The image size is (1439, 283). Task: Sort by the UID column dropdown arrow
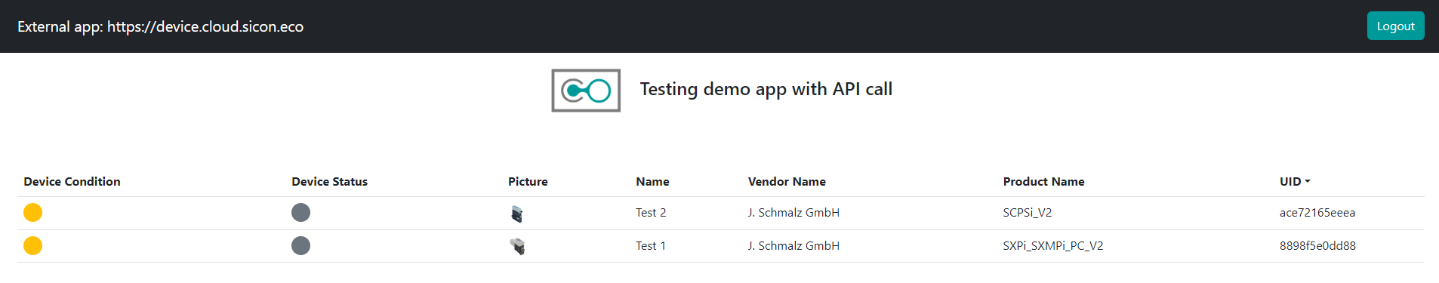1308,182
